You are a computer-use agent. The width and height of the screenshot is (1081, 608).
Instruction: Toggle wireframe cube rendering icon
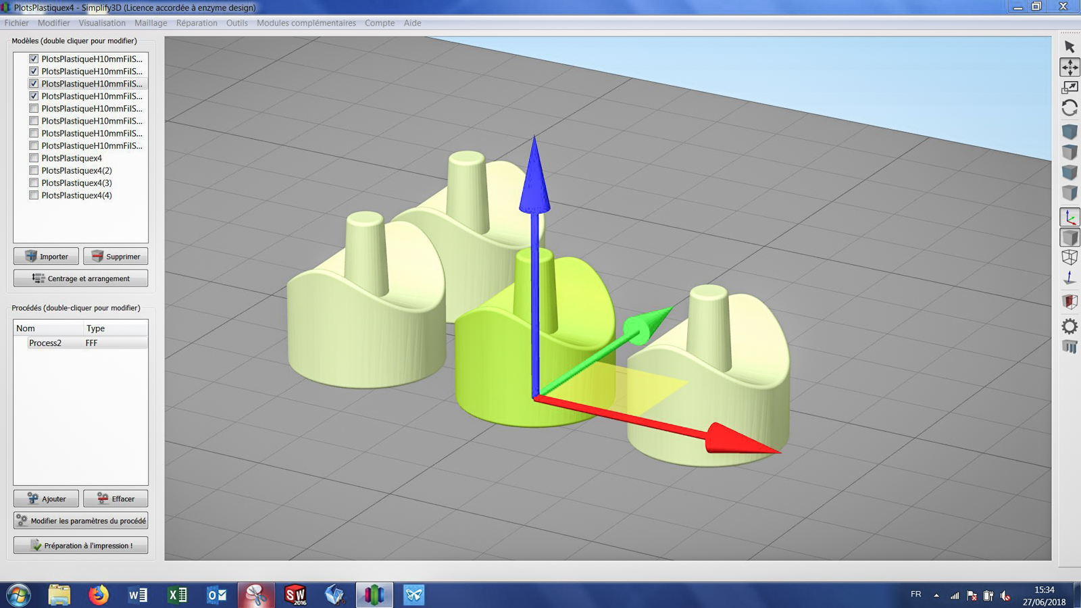1070,257
